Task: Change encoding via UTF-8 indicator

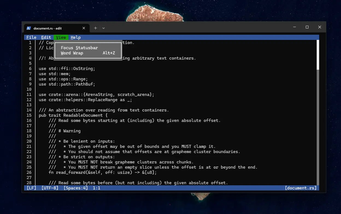Action: point(50,188)
